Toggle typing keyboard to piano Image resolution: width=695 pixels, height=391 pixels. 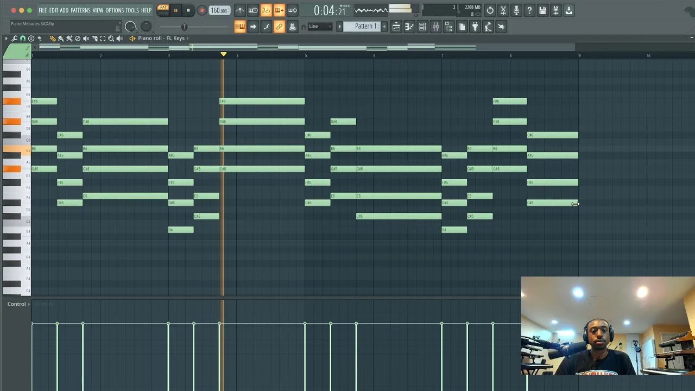(x=240, y=27)
